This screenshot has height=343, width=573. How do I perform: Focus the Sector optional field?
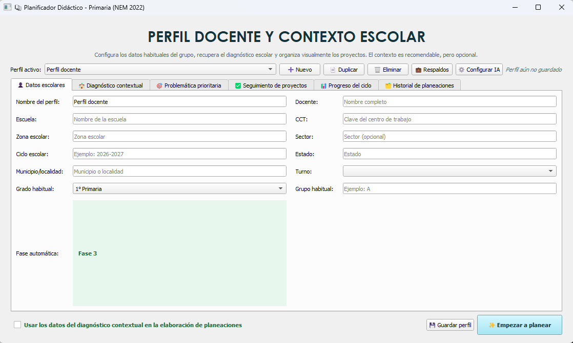(x=449, y=137)
